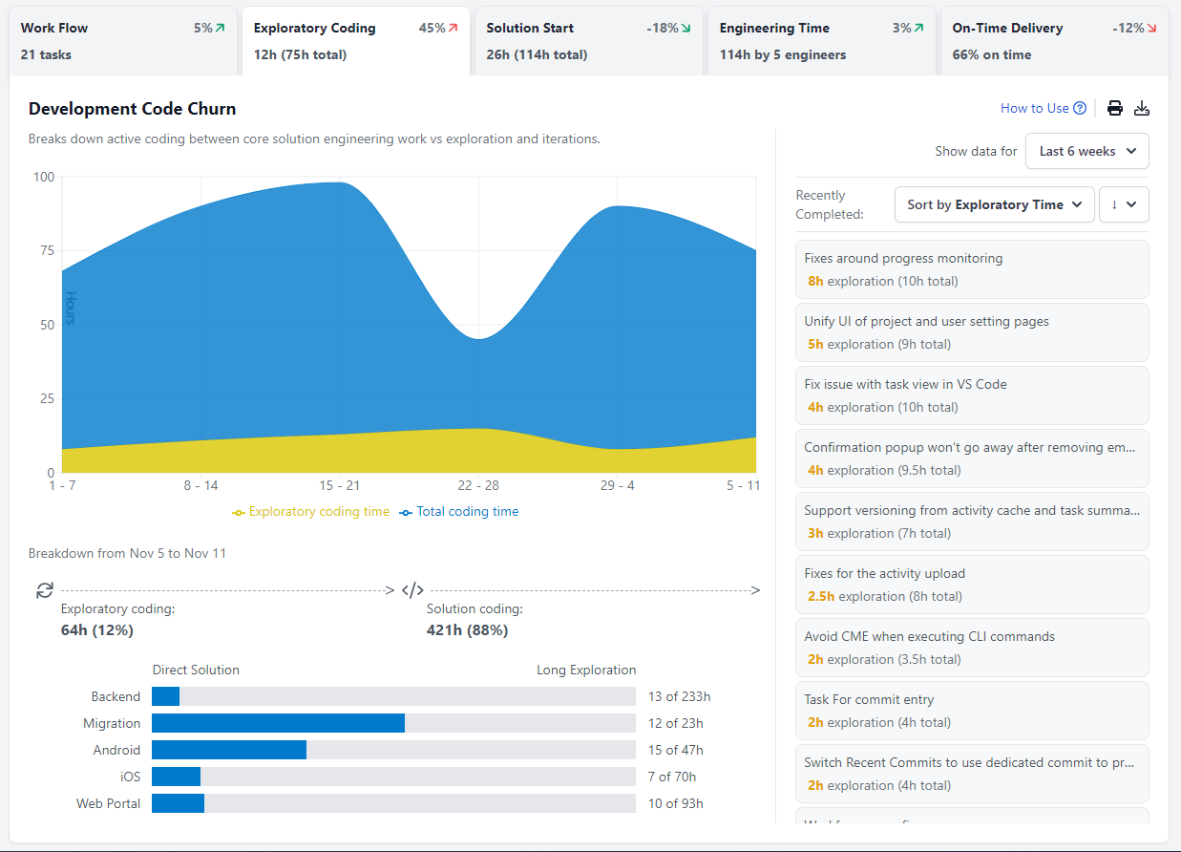Select the Exploratory Coding tab

point(355,41)
